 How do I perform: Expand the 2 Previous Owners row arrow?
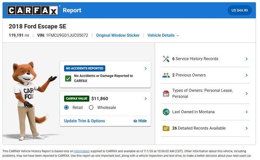click(247, 75)
